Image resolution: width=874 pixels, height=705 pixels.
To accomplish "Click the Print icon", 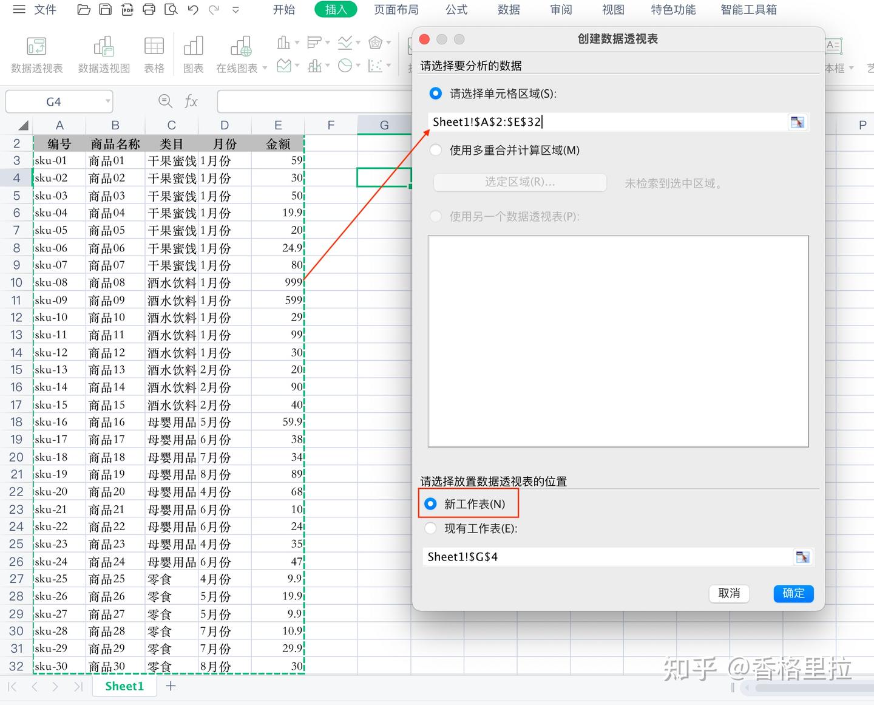I will pos(149,10).
